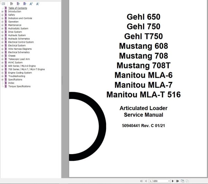Select the Chassis bookmark
The height and width of the screenshot is (184, 208).
pos(12,56)
